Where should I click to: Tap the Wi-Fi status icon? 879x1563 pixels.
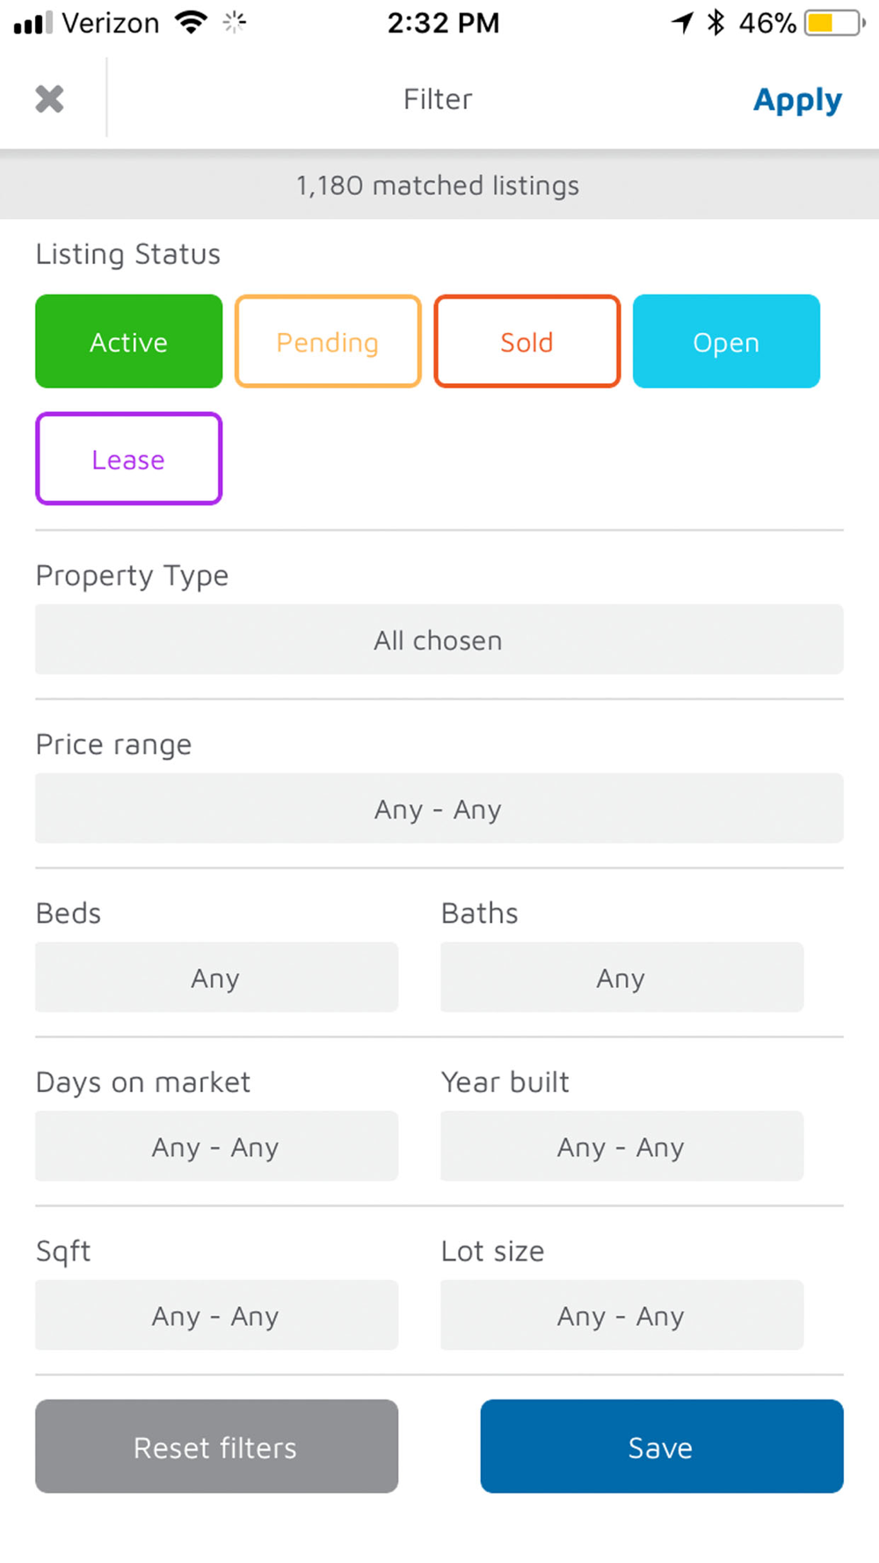(191, 22)
